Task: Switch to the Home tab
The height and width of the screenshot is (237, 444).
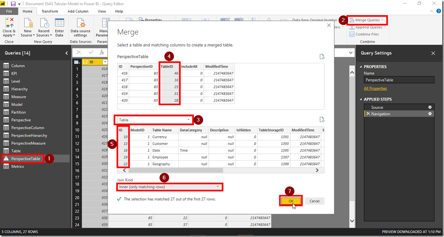Action: tap(28, 11)
